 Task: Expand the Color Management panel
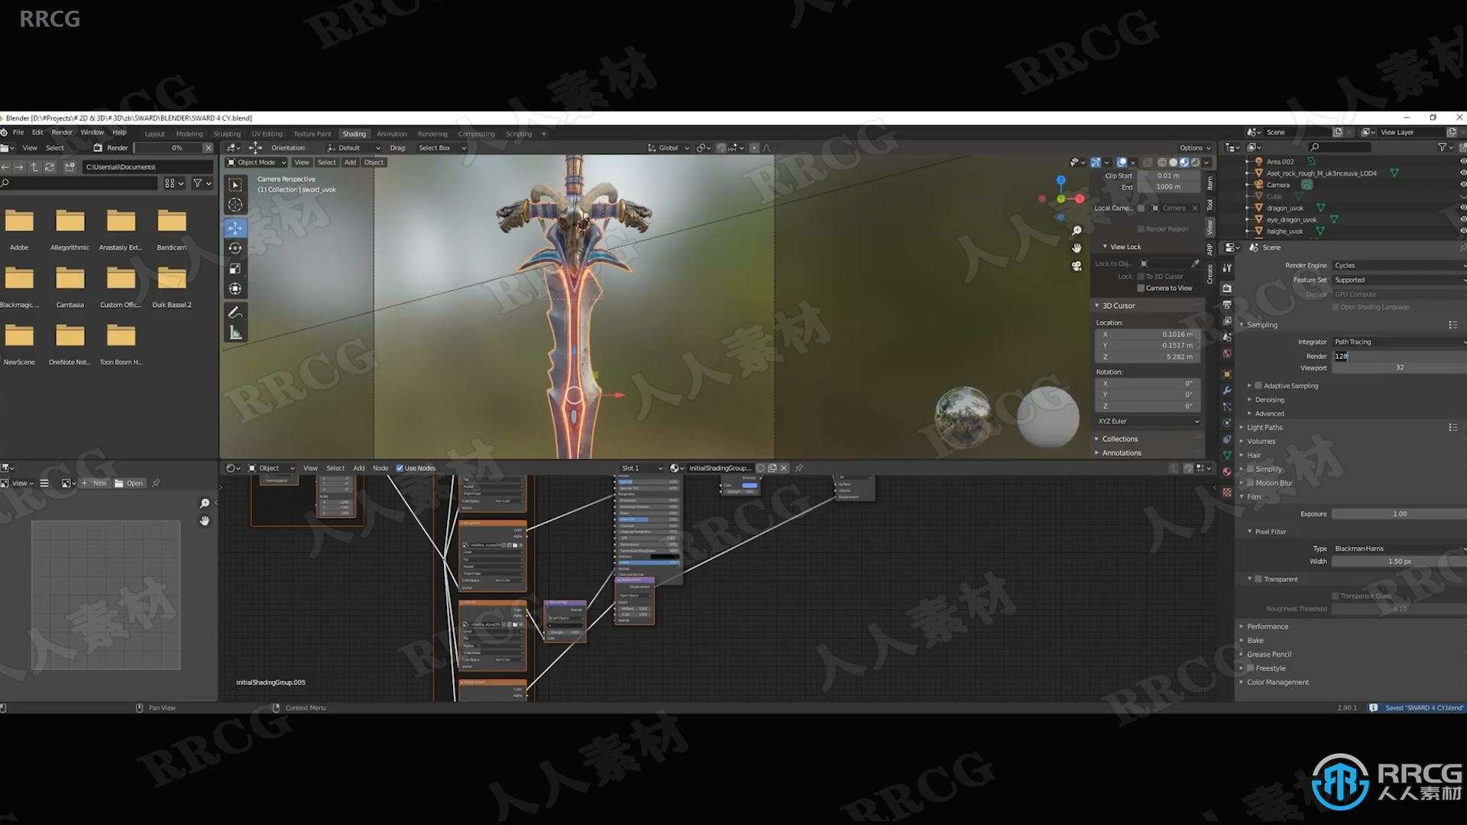[x=1278, y=682]
